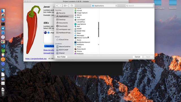
Task: Select Mission Control in the list
Action: click(86, 38)
